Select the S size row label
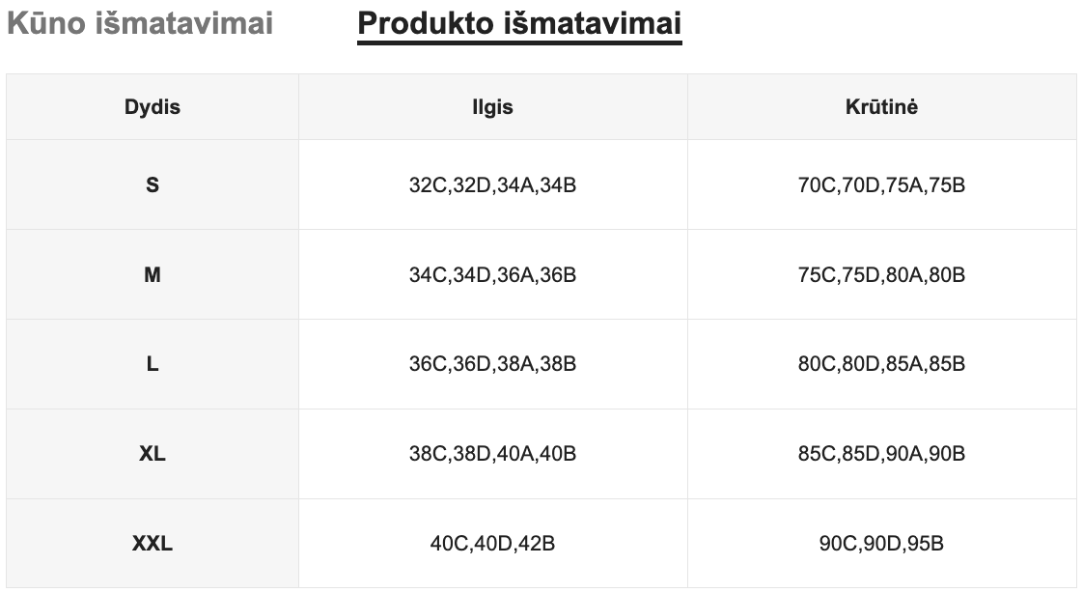Viewport: 1083px width, 593px height. click(x=153, y=184)
